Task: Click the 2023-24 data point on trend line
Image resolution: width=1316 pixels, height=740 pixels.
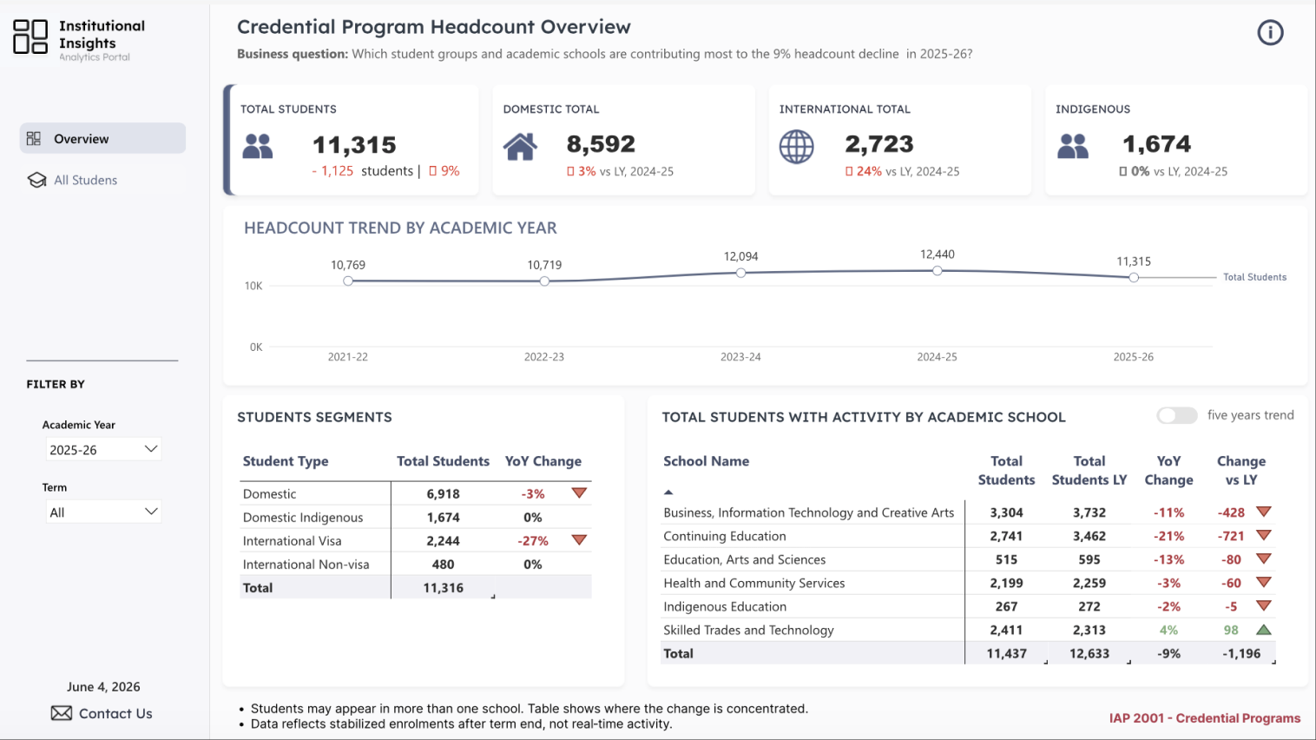Action: [740, 273]
